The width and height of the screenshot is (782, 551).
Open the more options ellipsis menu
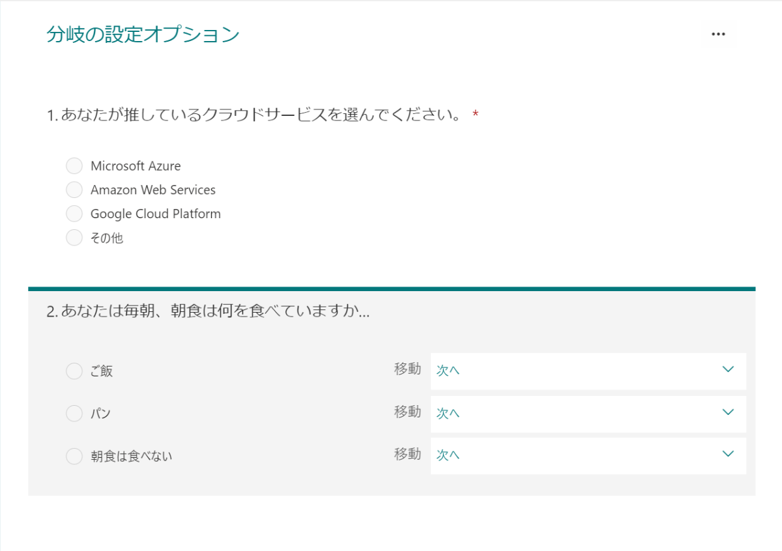click(x=718, y=35)
